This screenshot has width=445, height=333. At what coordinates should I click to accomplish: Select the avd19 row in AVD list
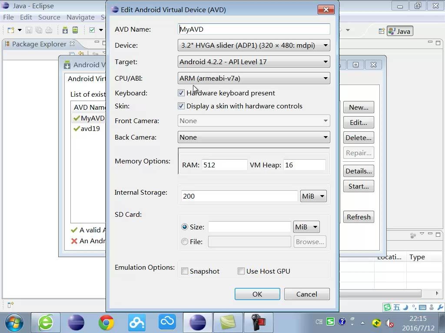point(89,128)
